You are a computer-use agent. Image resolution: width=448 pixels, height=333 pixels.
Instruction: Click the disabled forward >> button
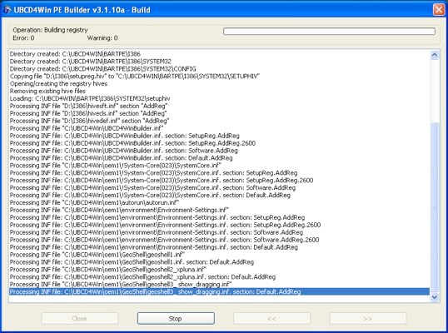coord(368,318)
